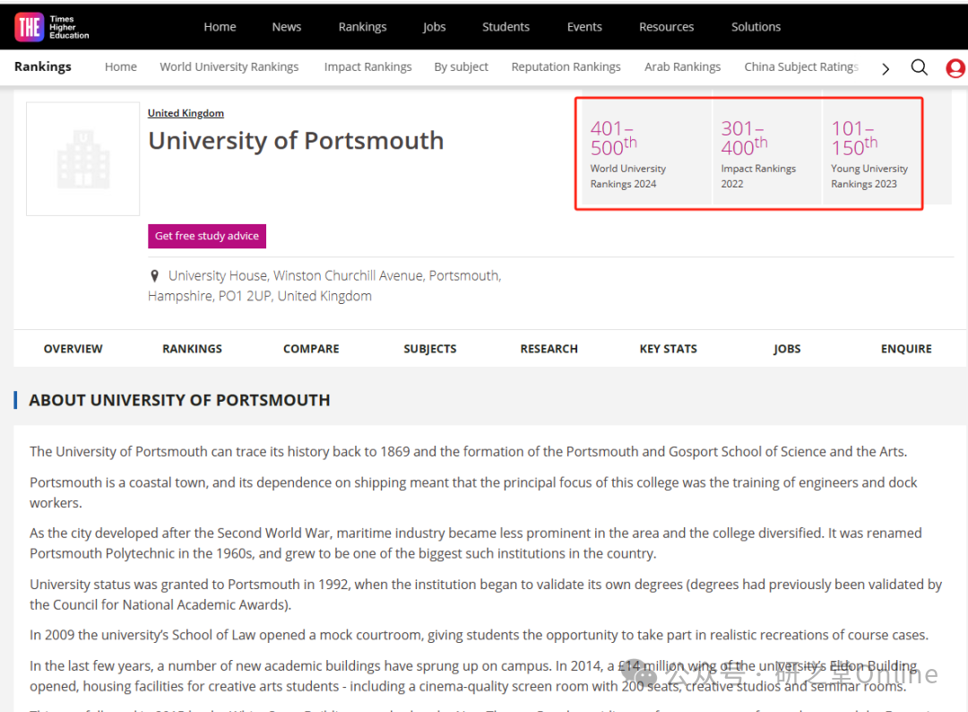968x712 pixels.
Task: Open the Reputation Rankings link
Action: [x=566, y=66]
